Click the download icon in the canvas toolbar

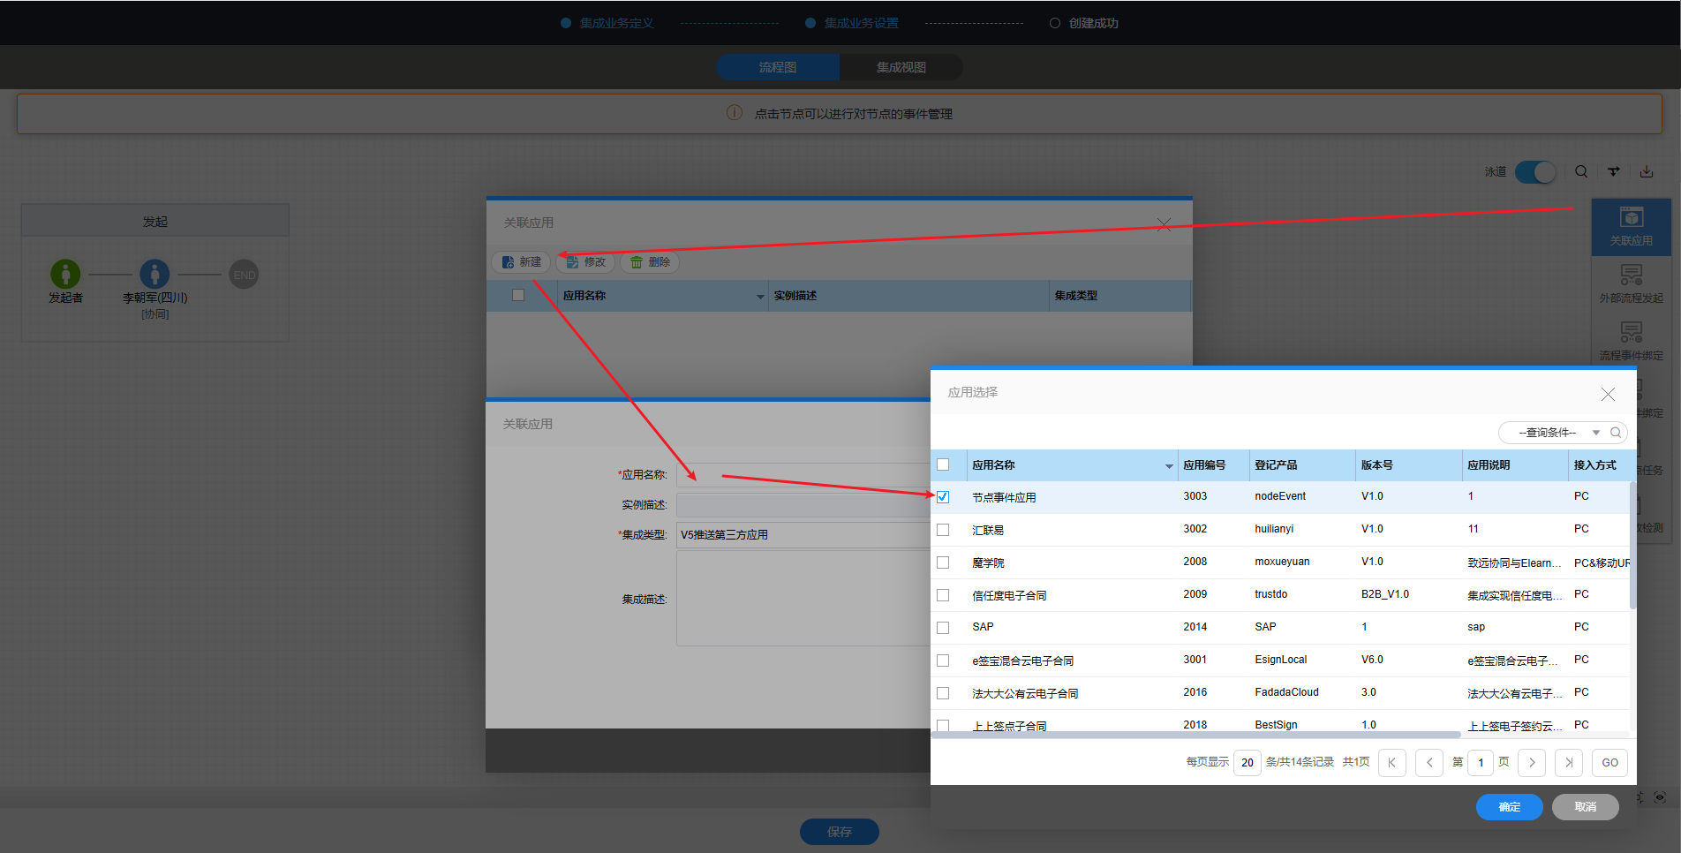click(x=1647, y=171)
